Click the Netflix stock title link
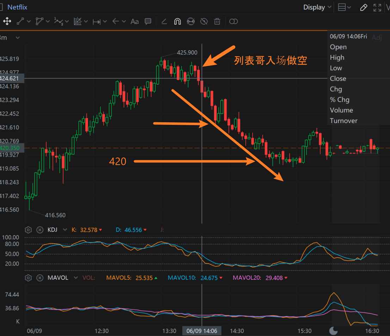The image size is (390, 336). 17,7
